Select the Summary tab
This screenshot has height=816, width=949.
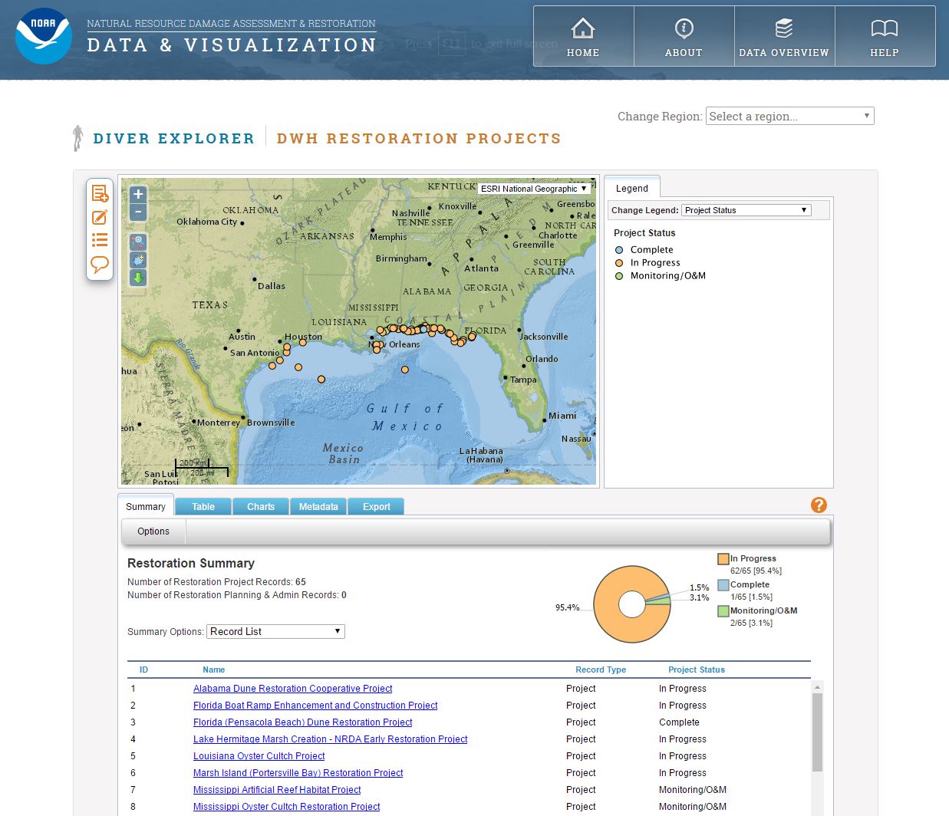tap(146, 506)
